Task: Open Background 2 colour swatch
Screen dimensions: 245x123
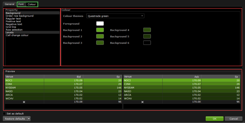Action: click(x=100, y=36)
